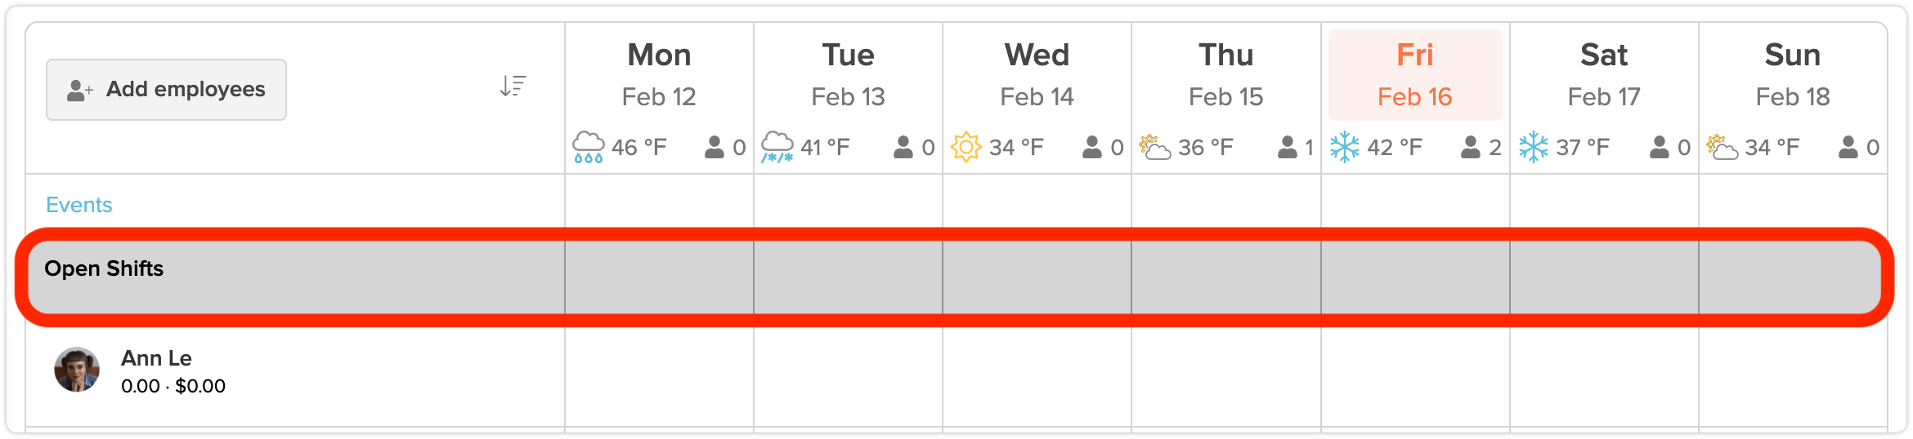The image size is (1913, 439).
Task: Click the sunny weather icon for Wednesday
Action: point(965,148)
